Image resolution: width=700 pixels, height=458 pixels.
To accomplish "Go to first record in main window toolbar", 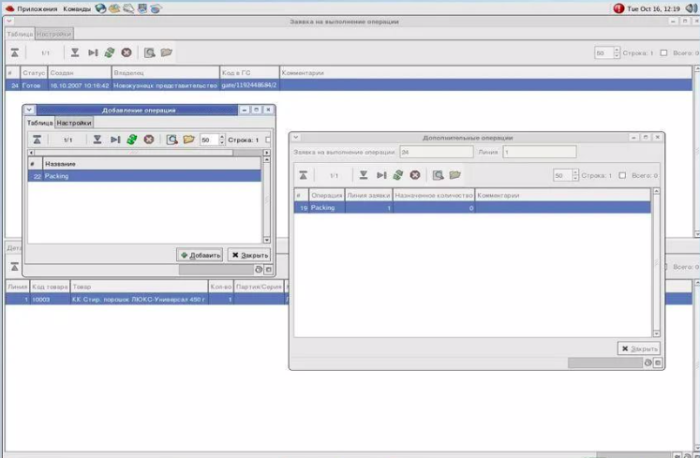I will click(15, 52).
